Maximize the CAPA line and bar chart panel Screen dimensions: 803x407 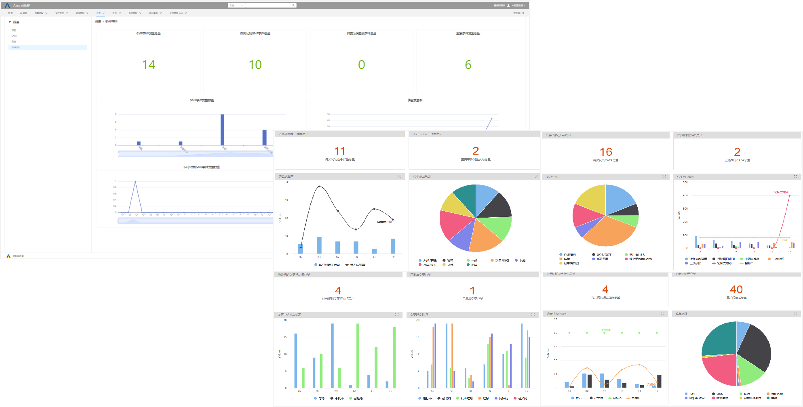(x=795, y=177)
